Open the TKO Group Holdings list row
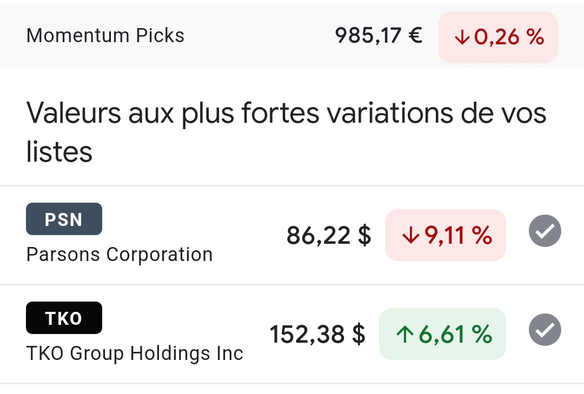584x394 pixels. [x=292, y=334]
